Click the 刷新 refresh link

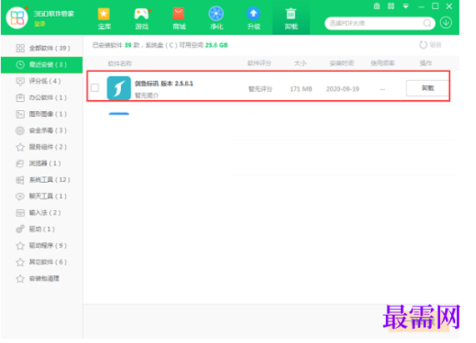430,45
